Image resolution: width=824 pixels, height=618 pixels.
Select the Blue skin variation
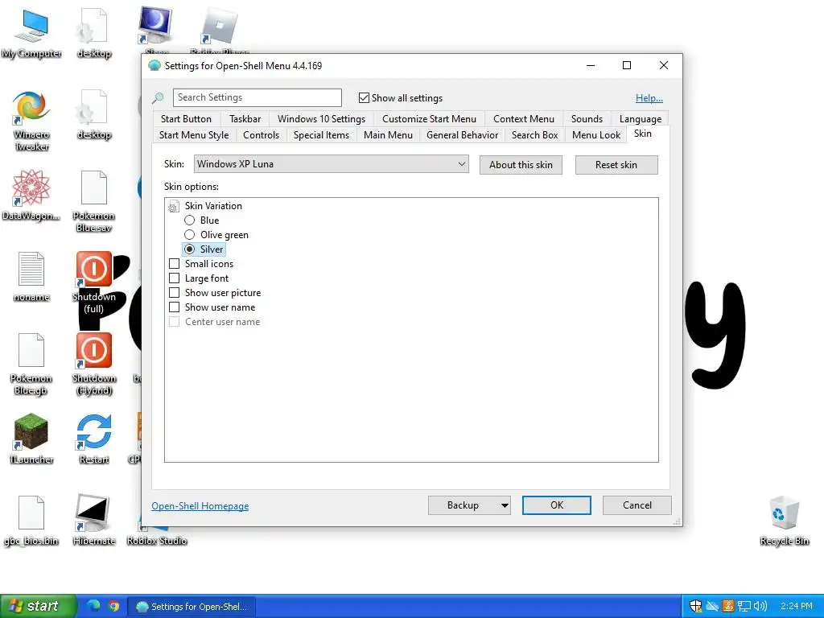click(190, 220)
